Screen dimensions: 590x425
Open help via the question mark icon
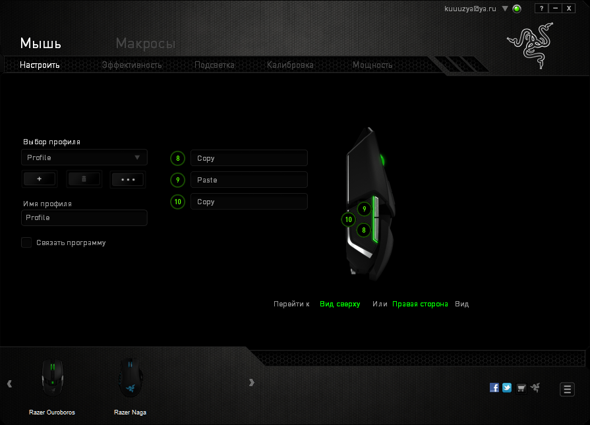click(541, 8)
